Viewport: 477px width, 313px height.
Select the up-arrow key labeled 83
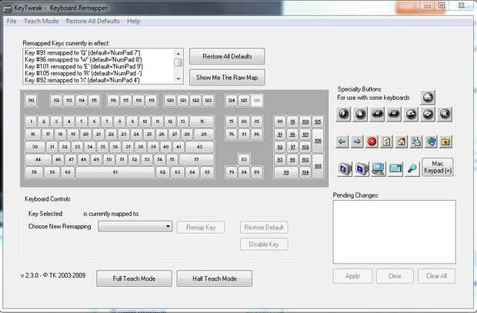coord(244,159)
